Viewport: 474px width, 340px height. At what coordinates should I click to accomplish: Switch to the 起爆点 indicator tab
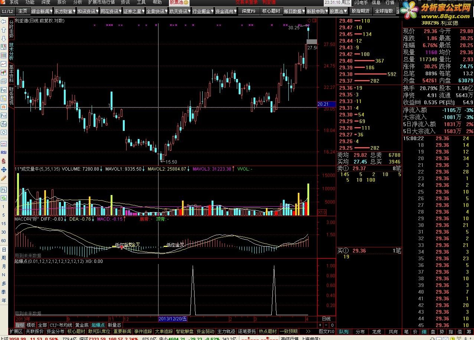[98, 325]
